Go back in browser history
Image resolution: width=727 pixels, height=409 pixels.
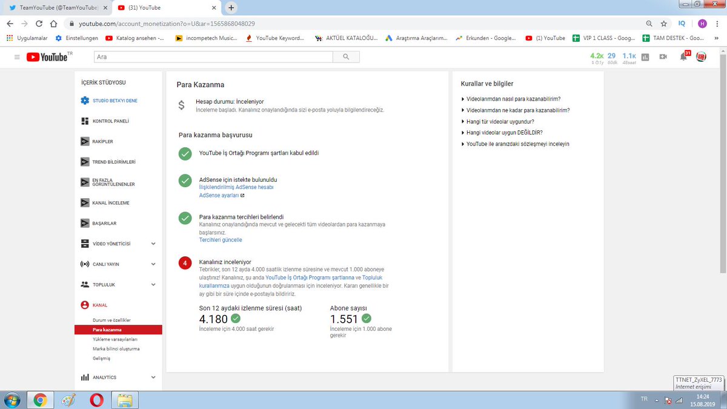[10, 24]
